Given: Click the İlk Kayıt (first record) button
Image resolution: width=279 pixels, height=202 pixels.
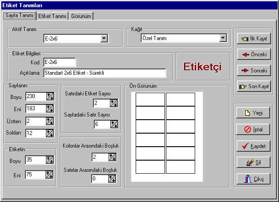Looking at the screenshot, I should [x=254, y=39].
